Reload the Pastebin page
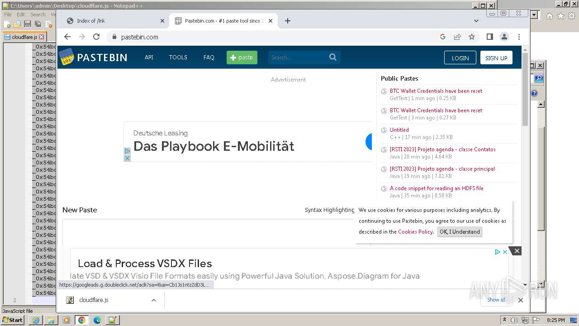Viewport: 579px width, 326px height. pos(96,37)
